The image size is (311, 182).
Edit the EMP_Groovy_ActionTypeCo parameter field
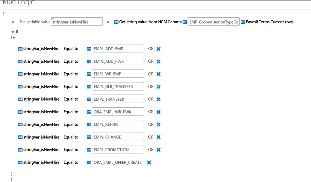click(x=214, y=22)
